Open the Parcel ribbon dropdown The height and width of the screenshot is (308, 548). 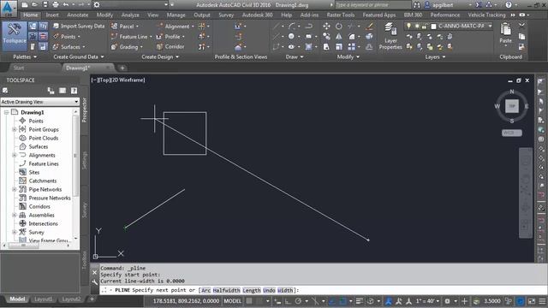pyautogui.click(x=125, y=27)
